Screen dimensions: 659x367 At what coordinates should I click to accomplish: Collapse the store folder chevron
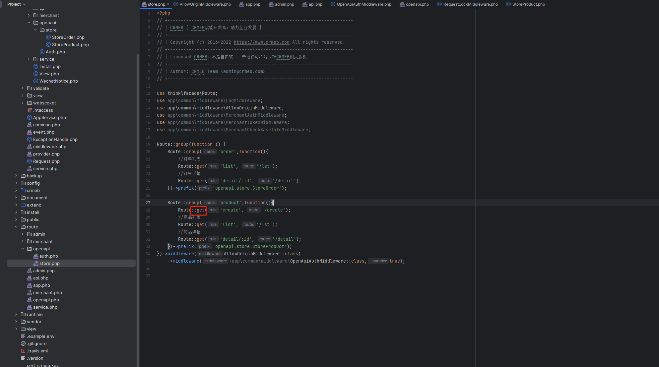pyautogui.click(x=35, y=30)
